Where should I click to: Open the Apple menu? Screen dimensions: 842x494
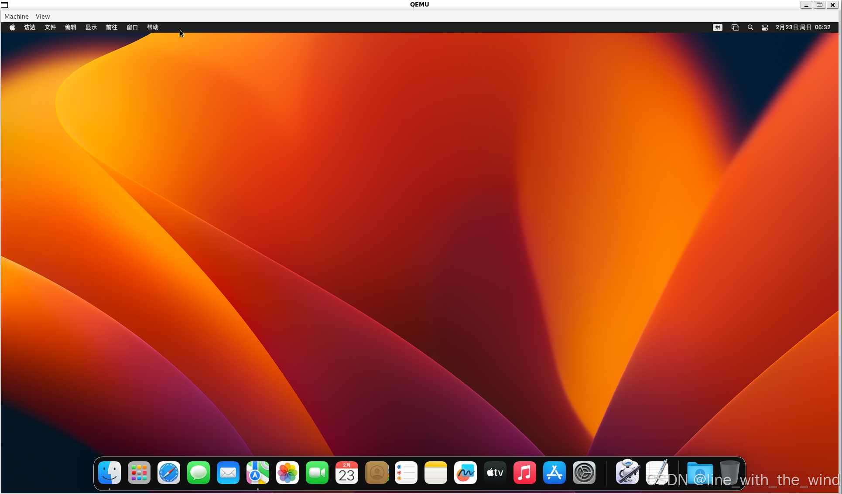coord(13,27)
